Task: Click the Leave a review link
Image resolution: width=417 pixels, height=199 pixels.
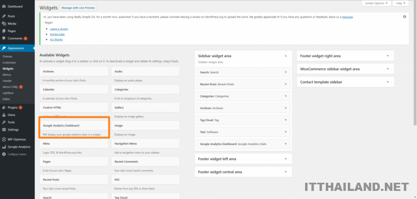Action: (59, 29)
